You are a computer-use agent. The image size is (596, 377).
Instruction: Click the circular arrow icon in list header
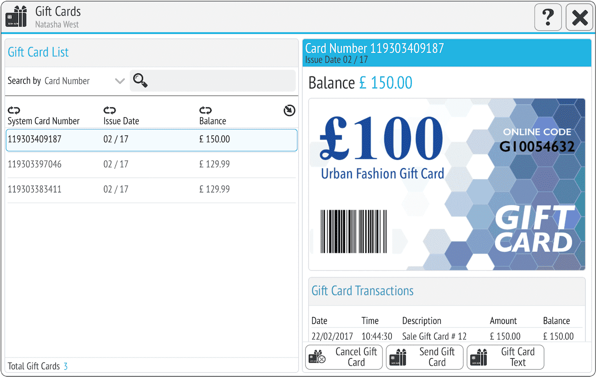tap(290, 110)
